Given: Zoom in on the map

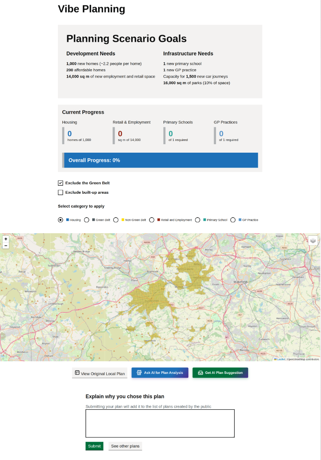Looking at the screenshot, I should click(6, 239).
